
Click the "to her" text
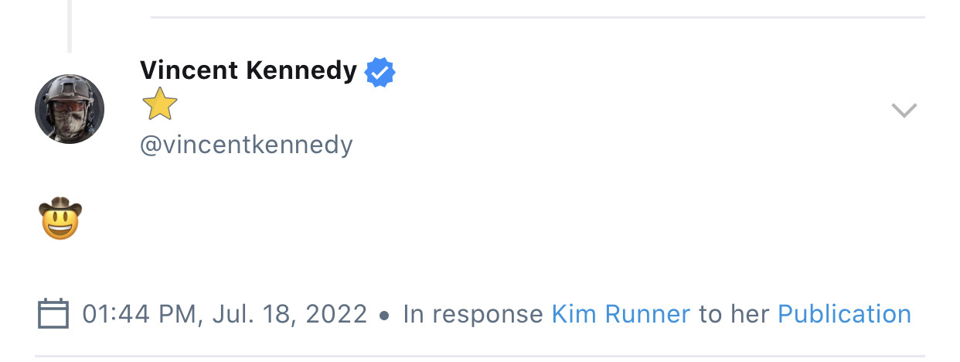[734, 314]
